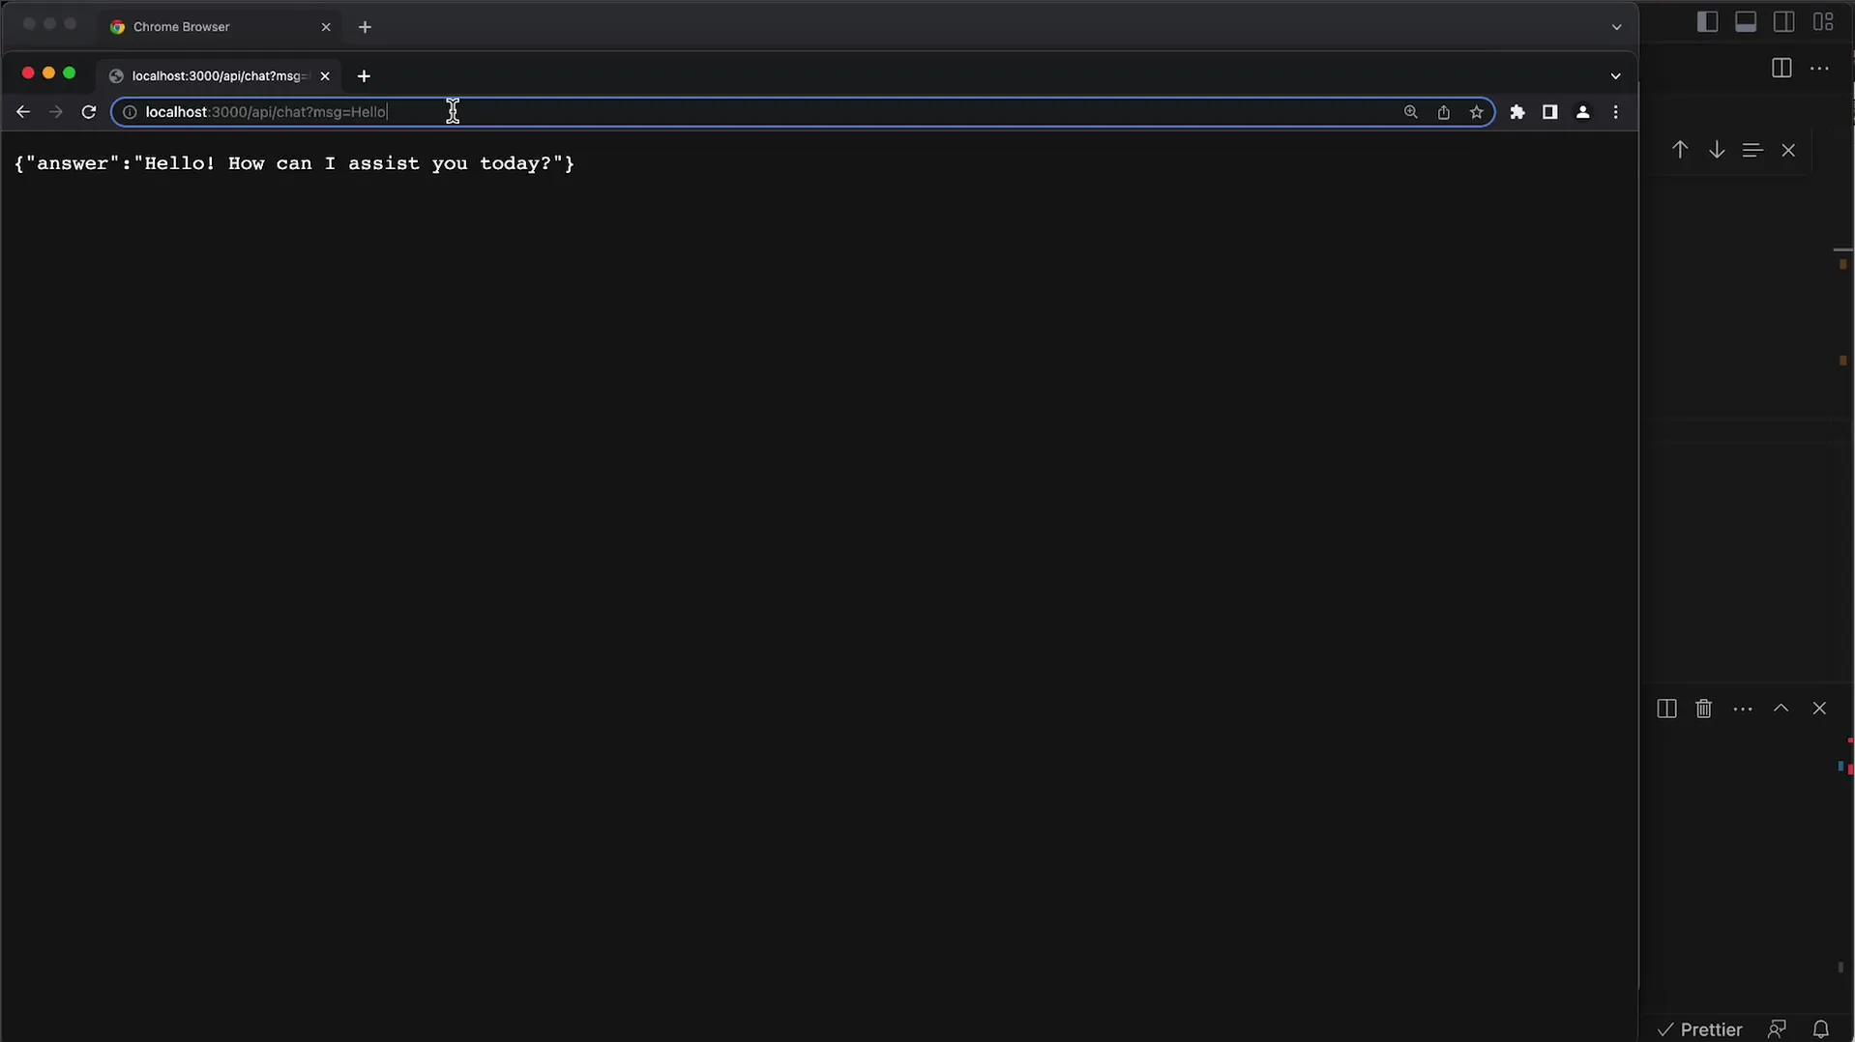Viewport: 1855px width, 1042px height.
Task: Open the feedback icon in status bar
Action: click(1777, 1029)
